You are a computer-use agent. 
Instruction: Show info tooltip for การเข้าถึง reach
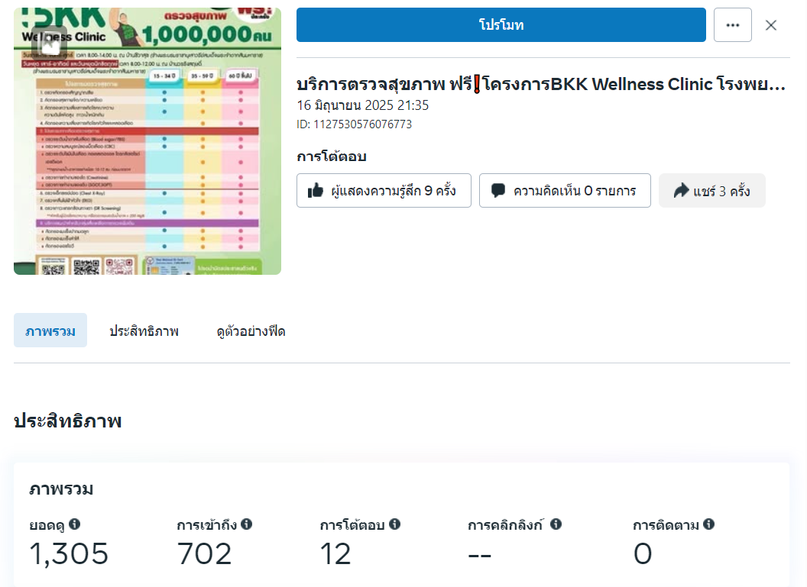pos(247,524)
